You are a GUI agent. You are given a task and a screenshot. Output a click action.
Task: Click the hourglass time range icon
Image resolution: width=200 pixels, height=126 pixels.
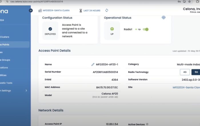[x=81, y=11]
